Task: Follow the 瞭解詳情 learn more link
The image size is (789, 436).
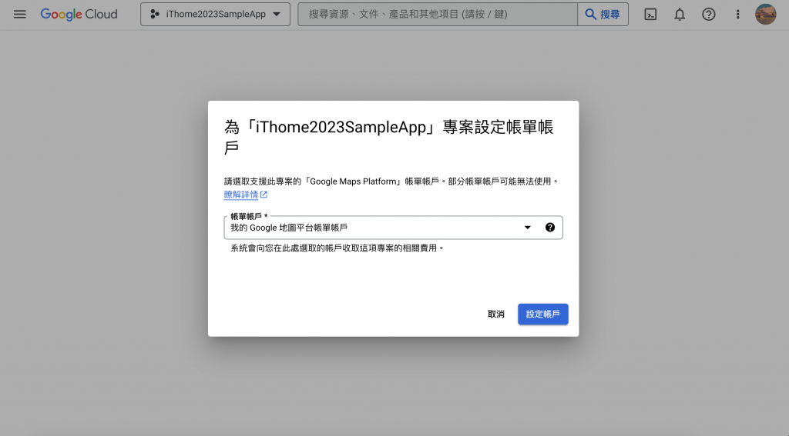Action: point(246,195)
